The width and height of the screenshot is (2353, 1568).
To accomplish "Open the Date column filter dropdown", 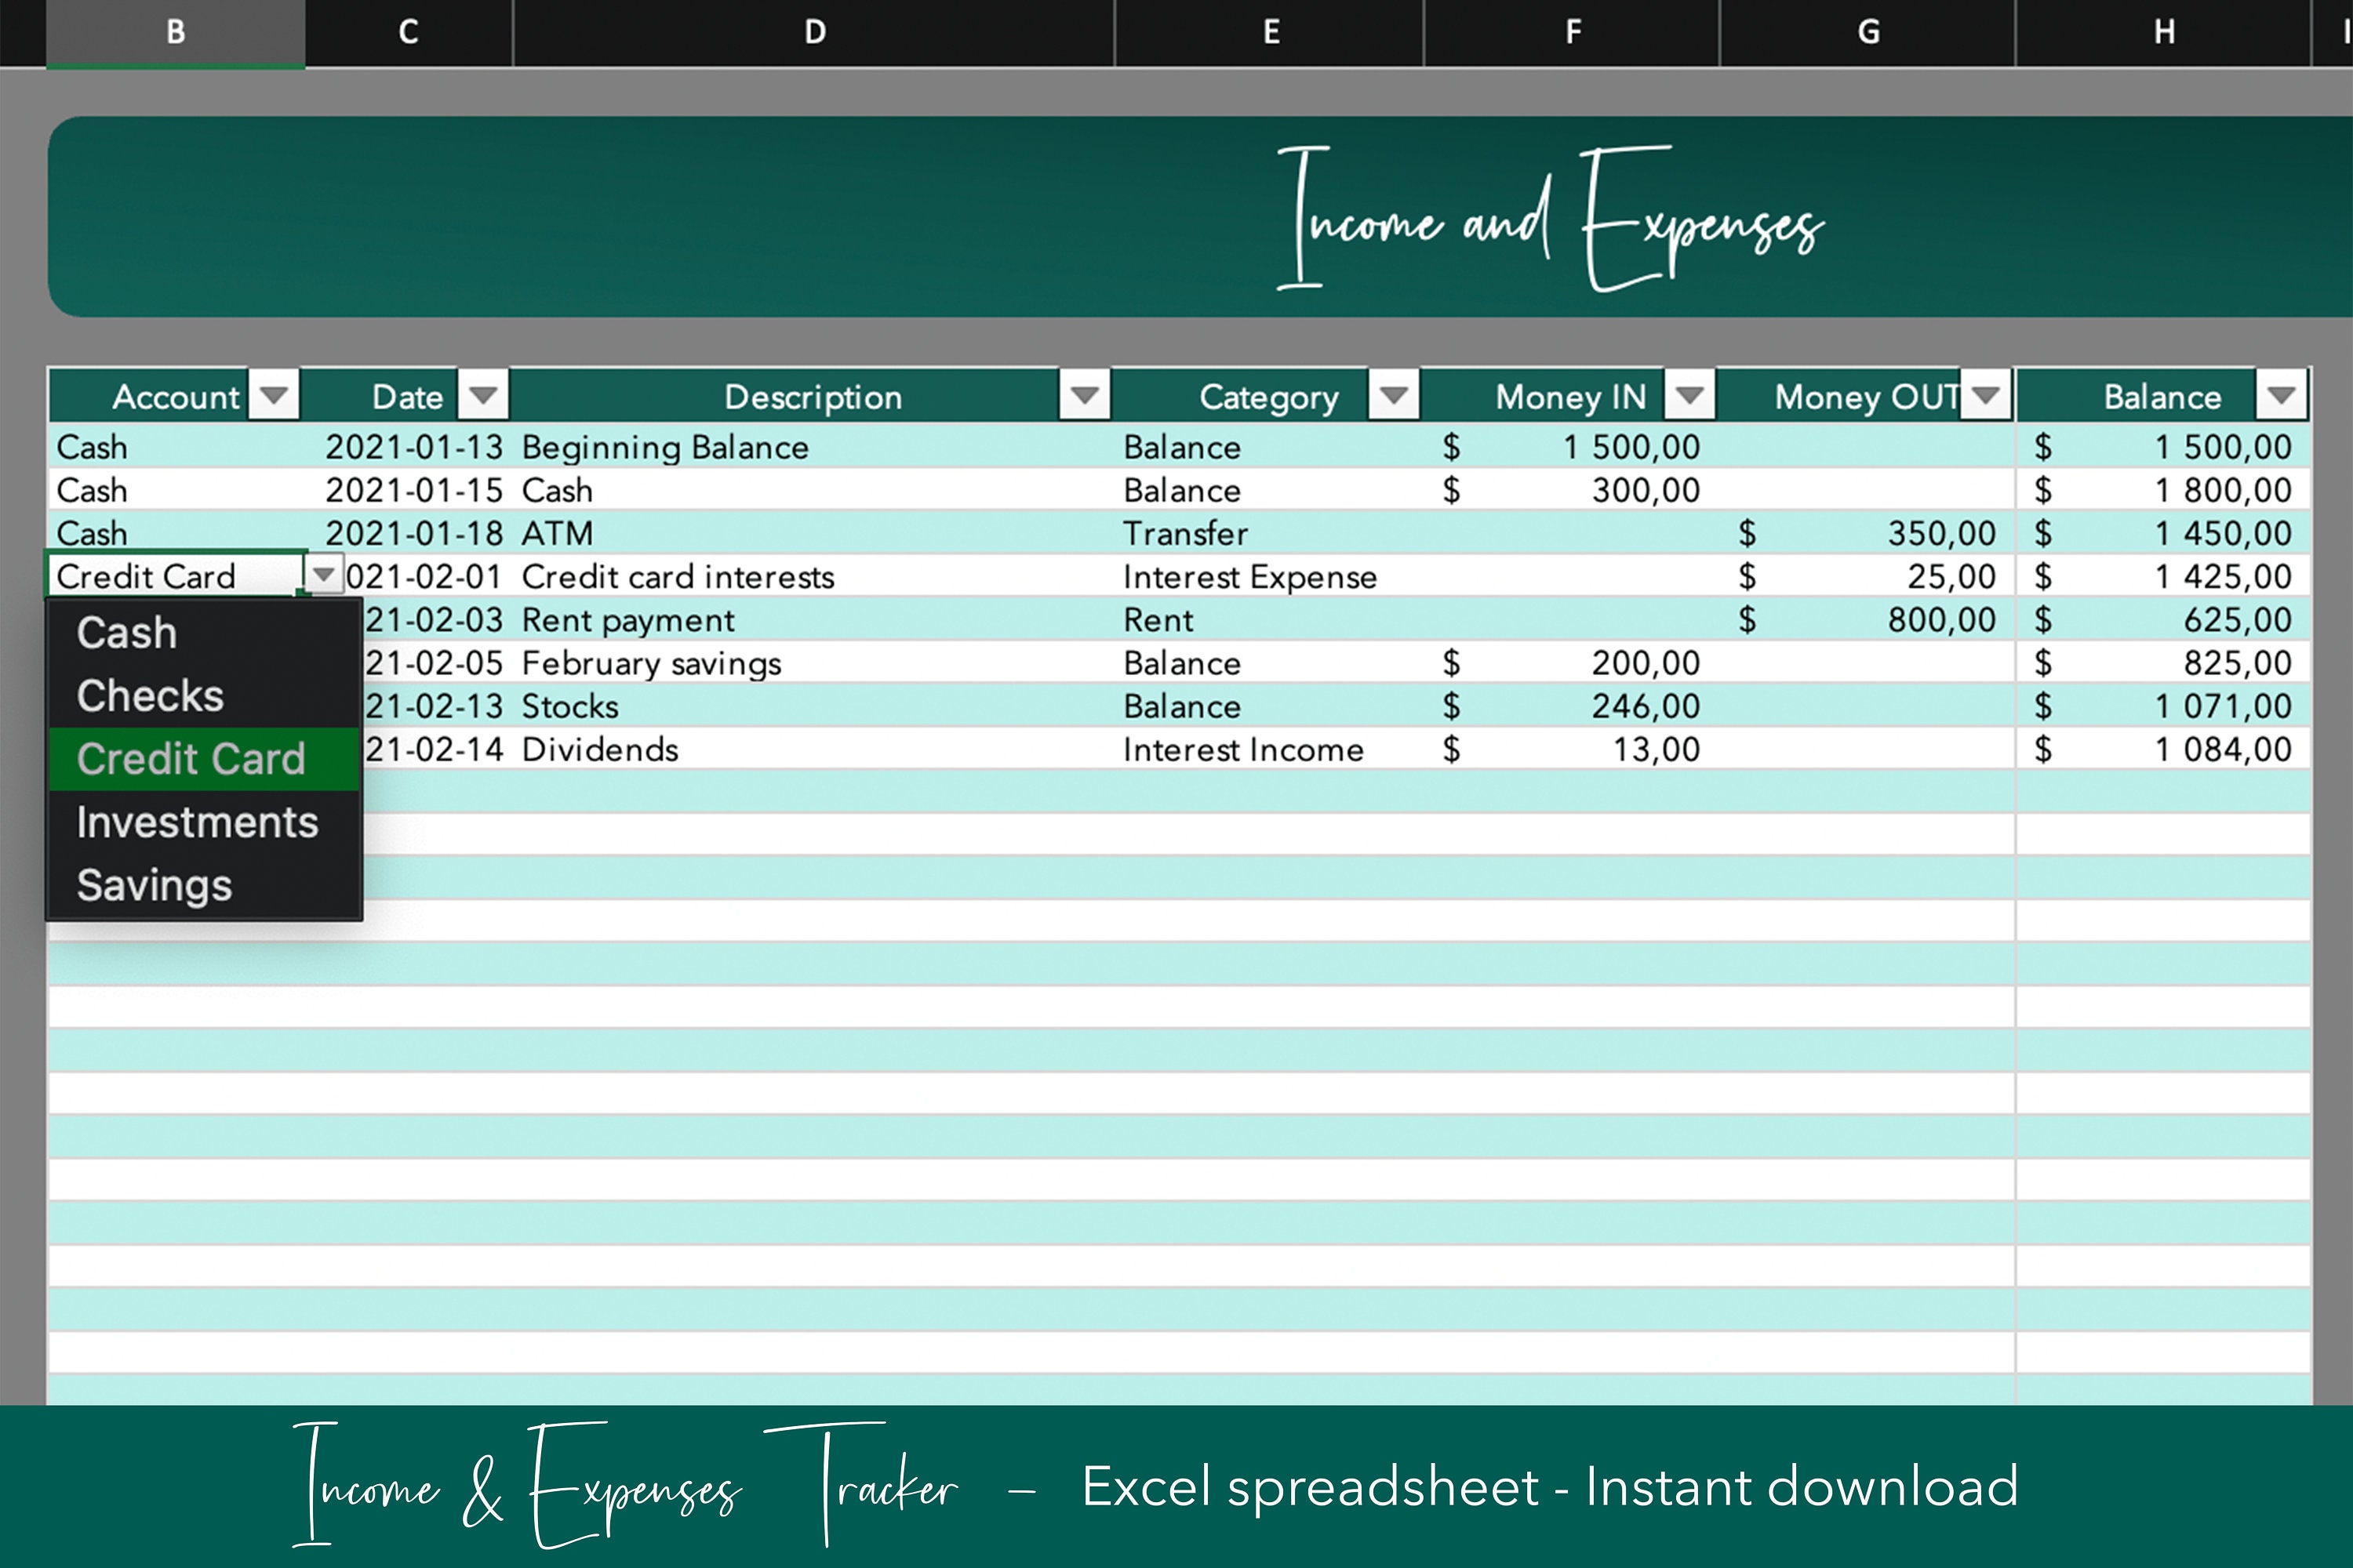I will pos(483,394).
